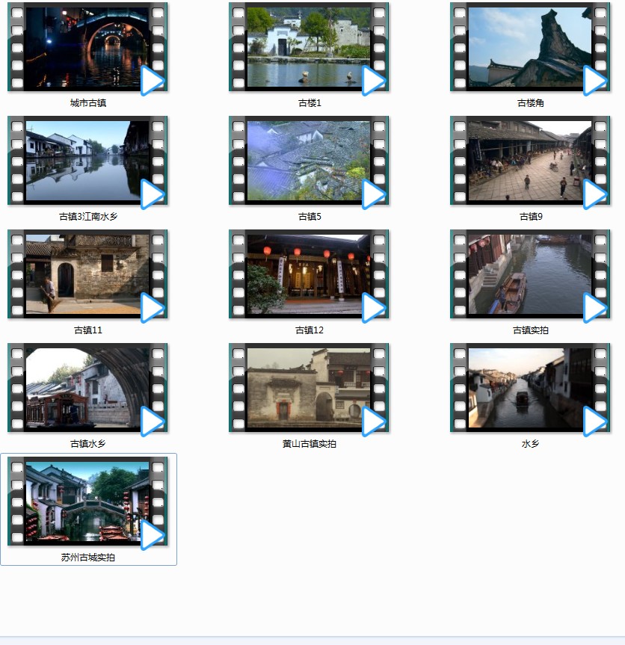
Task: Click the play icon on 水乡
Action: click(x=595, y=422)
